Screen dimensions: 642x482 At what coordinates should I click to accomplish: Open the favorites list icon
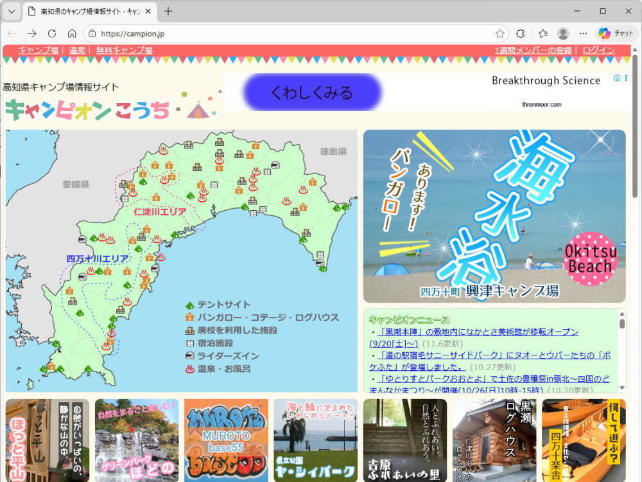click(x=542, y=33)
